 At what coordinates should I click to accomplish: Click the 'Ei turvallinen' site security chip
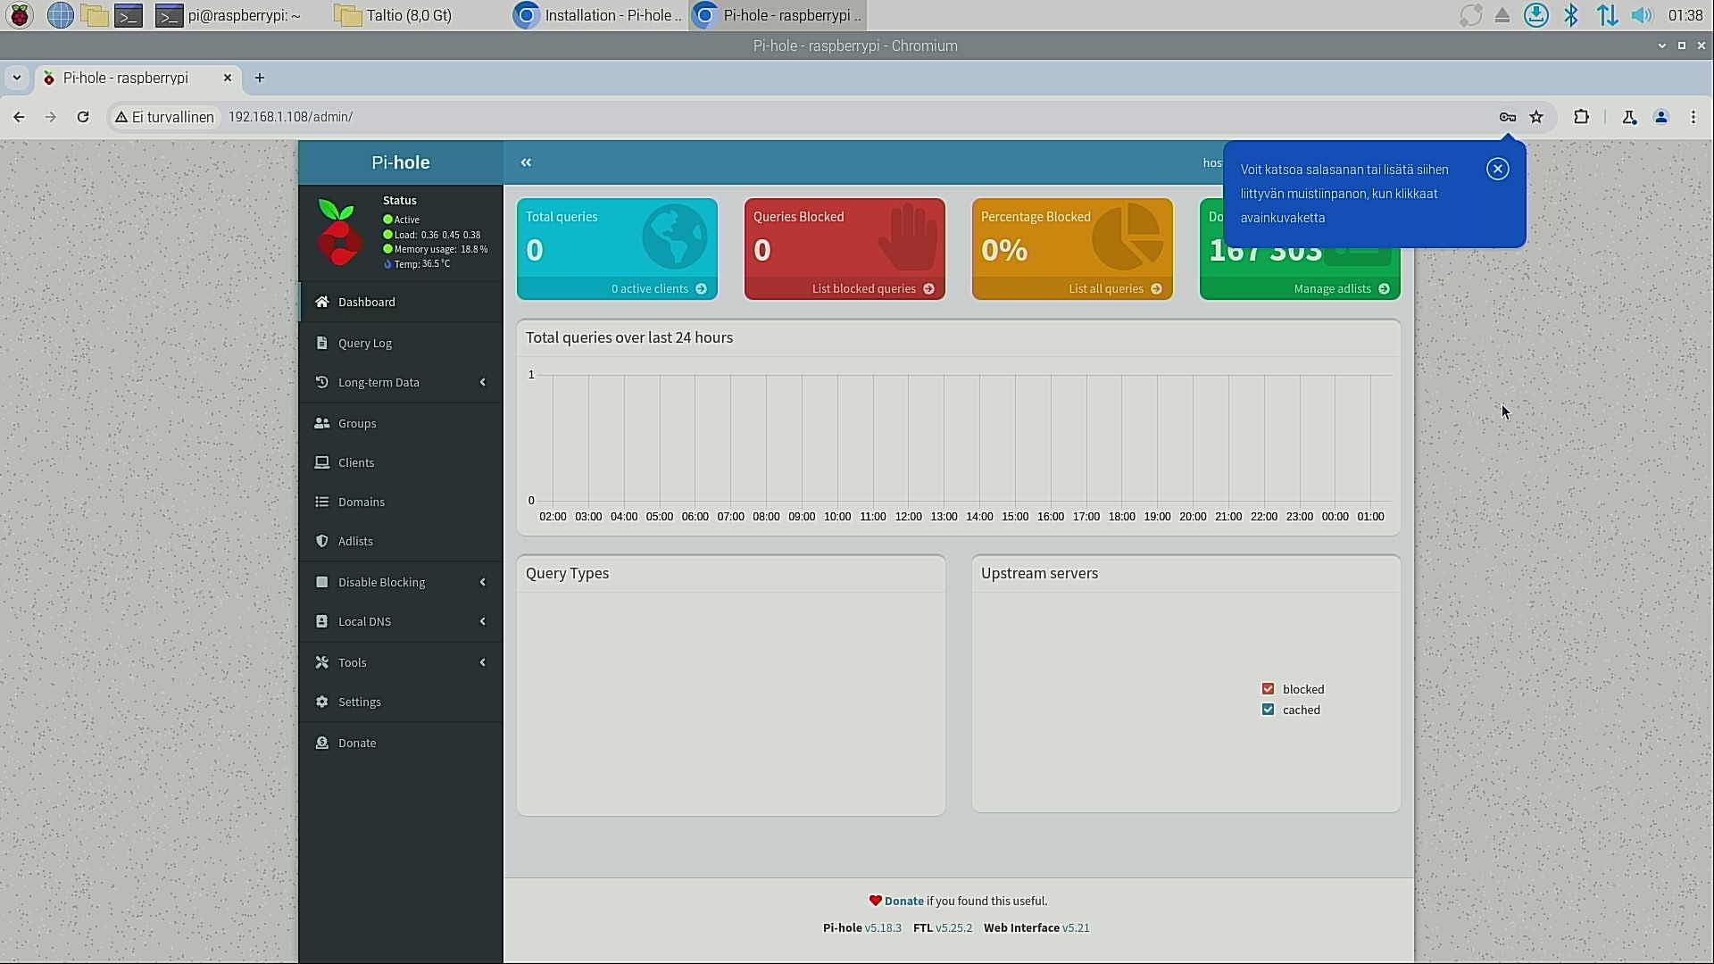point(165,117)
